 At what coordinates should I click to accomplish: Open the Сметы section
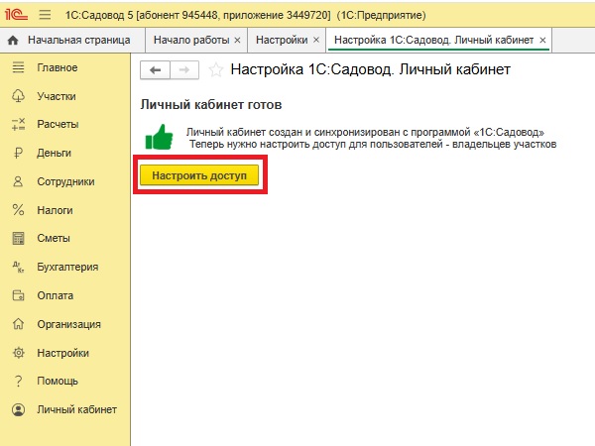(x=54, y=238)
